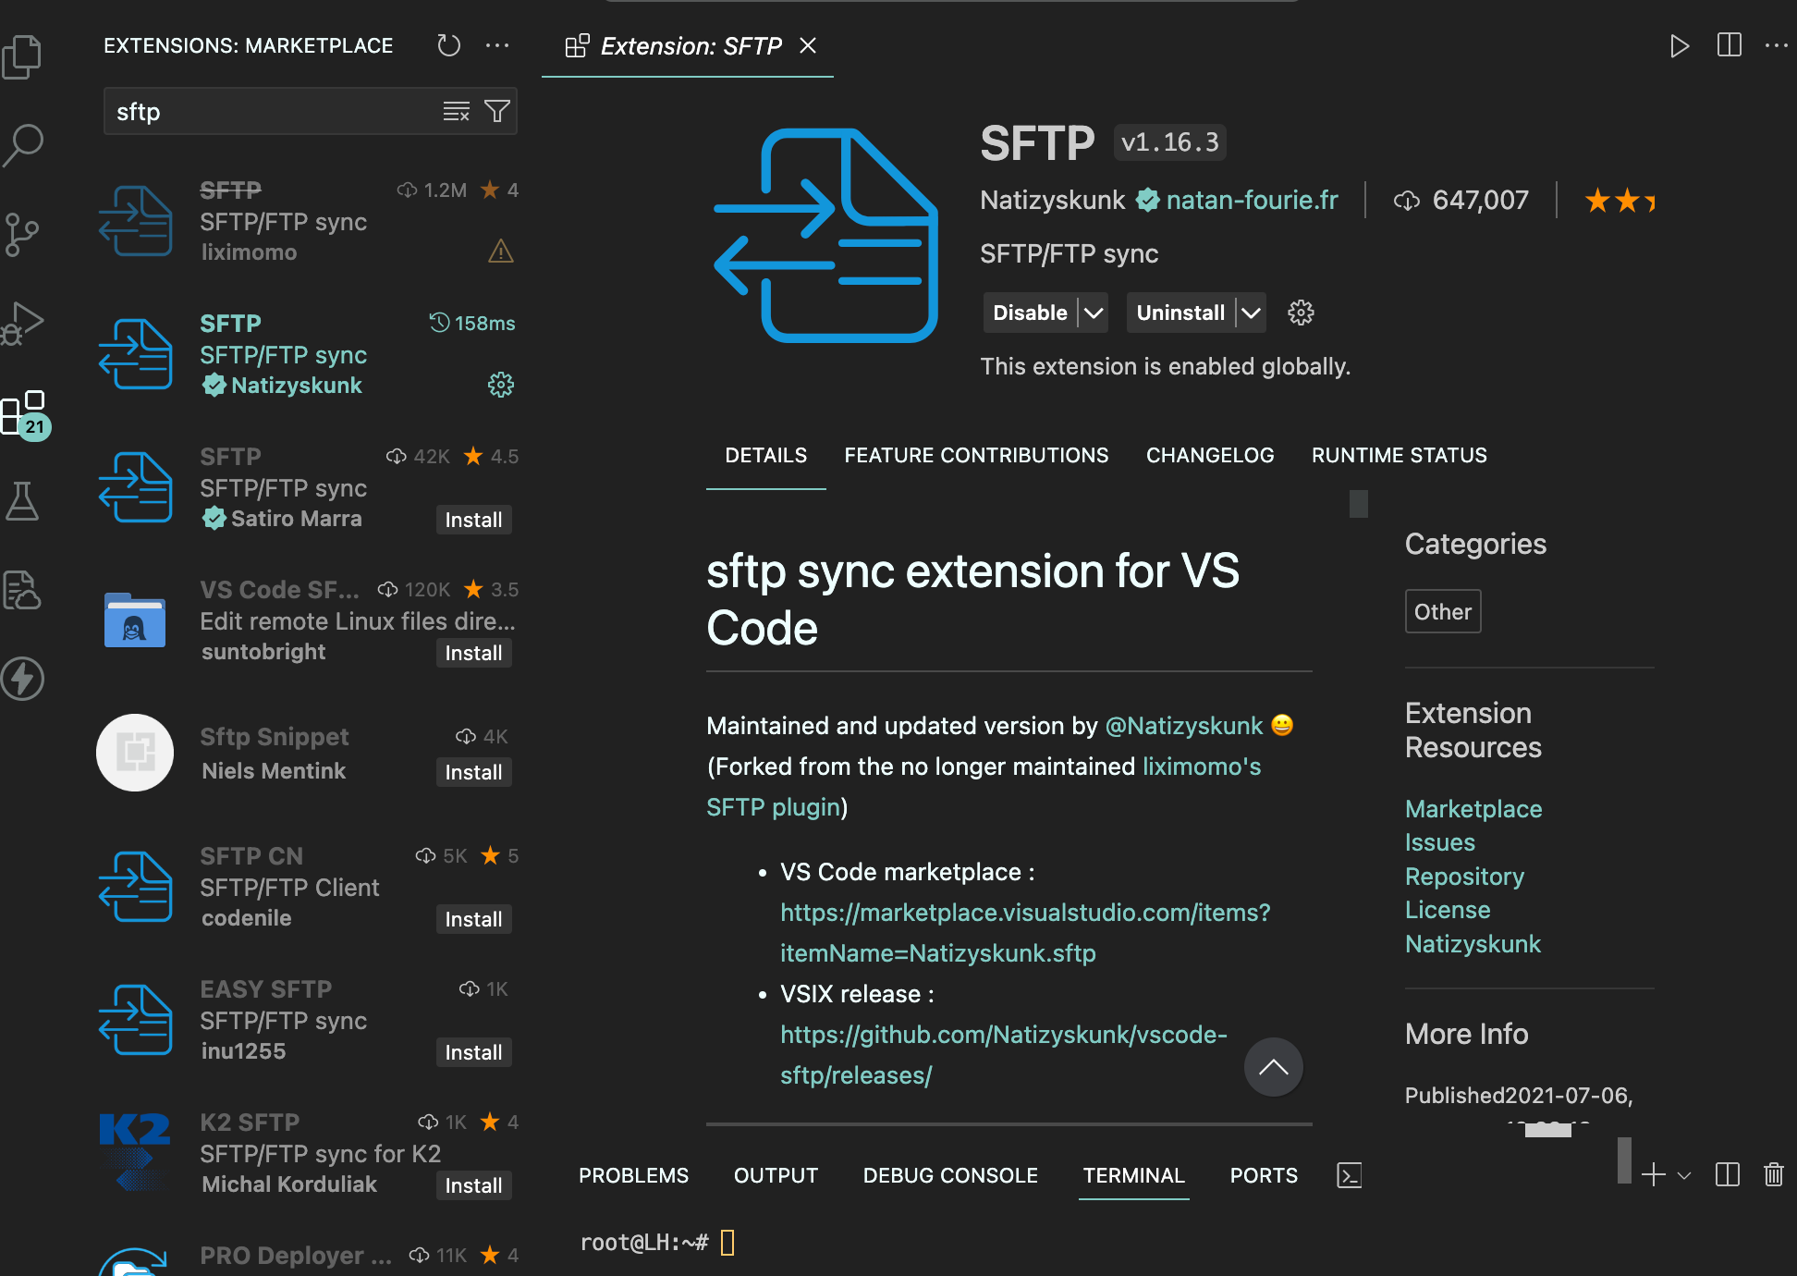Switch to the OUTPUT panel tab
The height and width of the screenshot is (1276, 1797).
point(775,1175)
